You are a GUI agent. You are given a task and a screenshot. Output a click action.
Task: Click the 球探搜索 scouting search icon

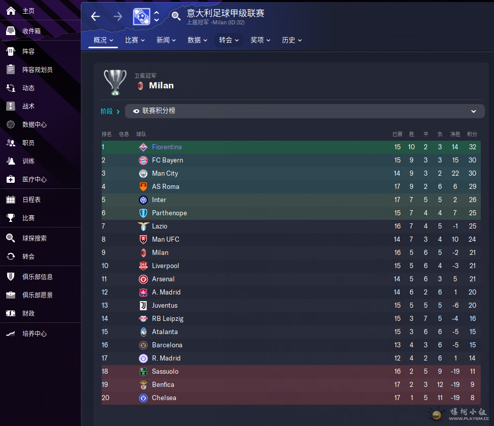11,238
